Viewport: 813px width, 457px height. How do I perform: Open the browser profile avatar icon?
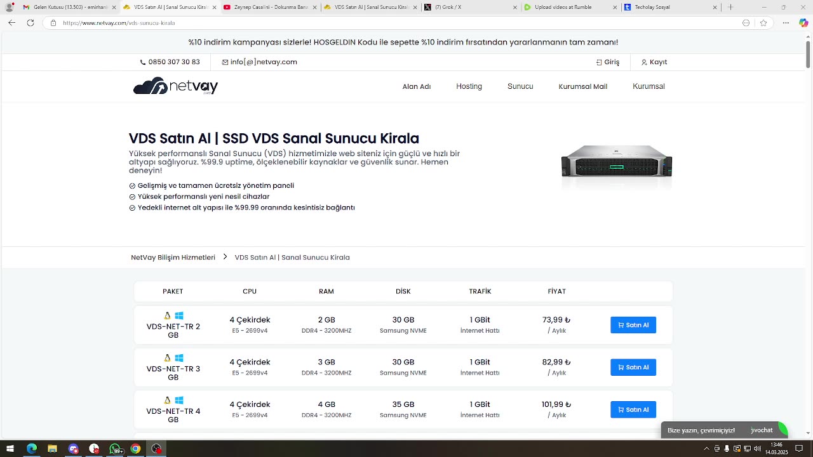click(x=9, y=7)
